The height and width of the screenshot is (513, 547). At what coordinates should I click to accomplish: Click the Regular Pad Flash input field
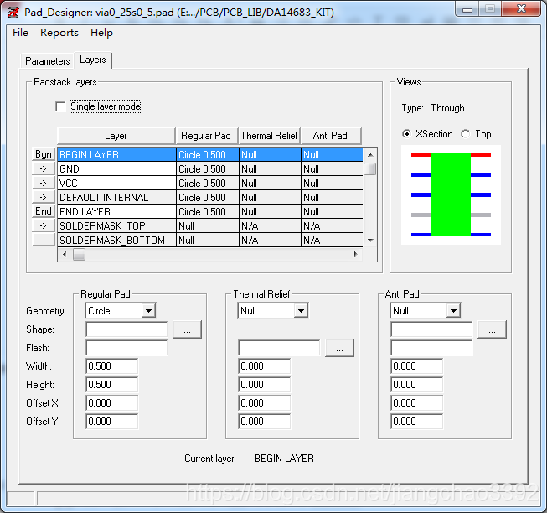coord(126,348)
